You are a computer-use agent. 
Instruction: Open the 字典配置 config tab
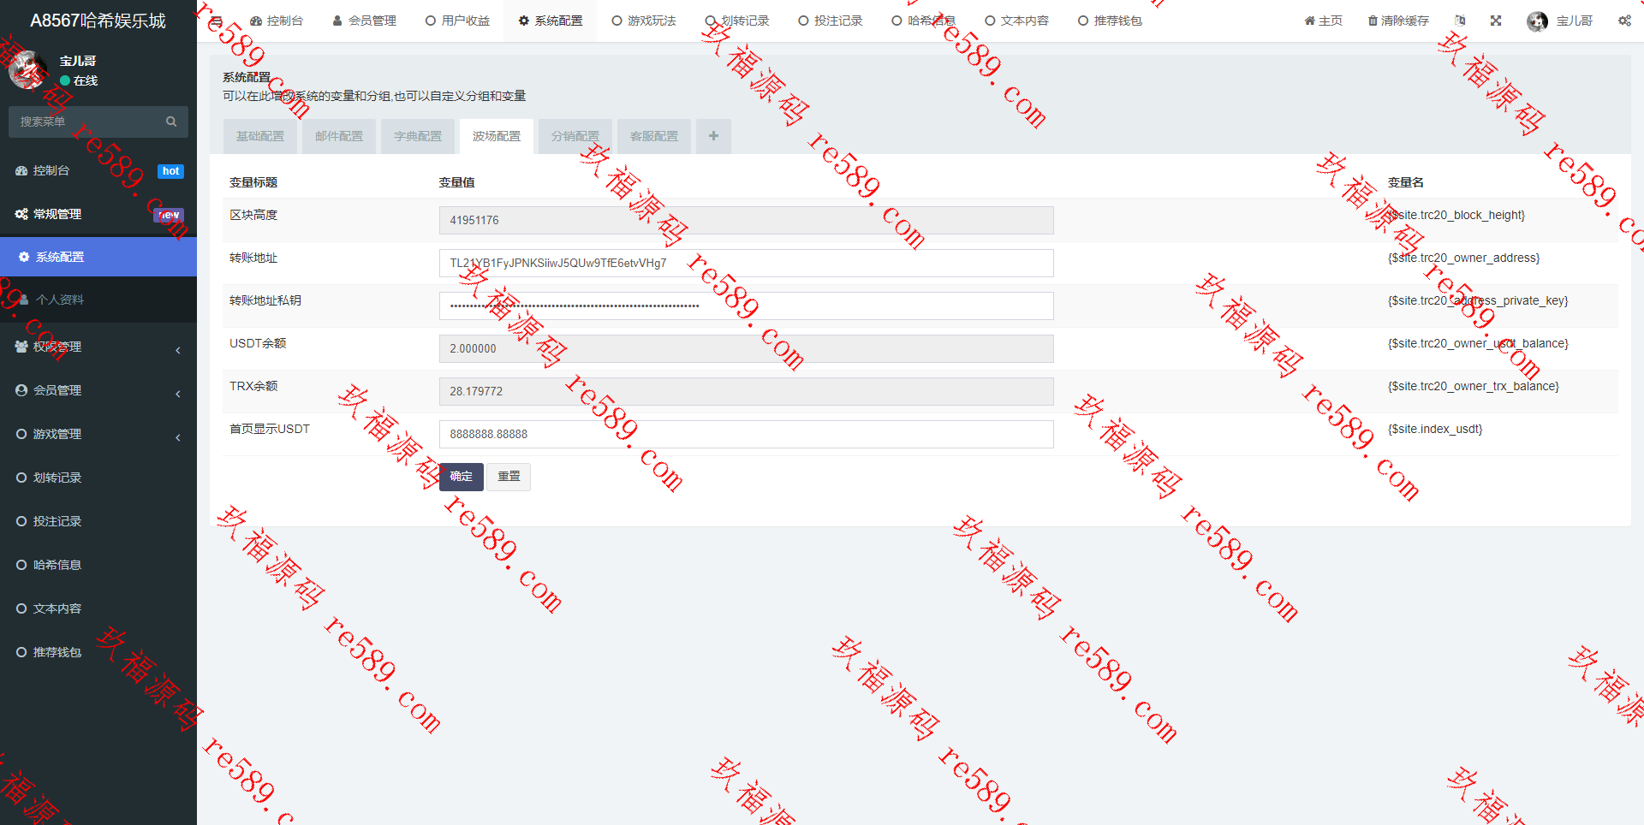click(418, 136)
